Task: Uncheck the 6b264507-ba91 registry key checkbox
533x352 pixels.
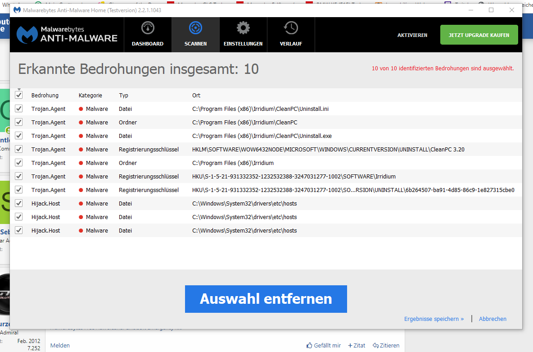Action: click(19, 190)
